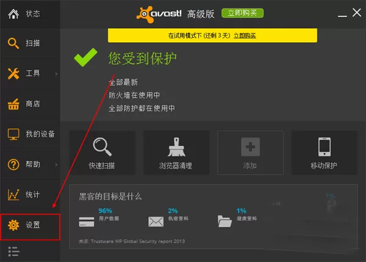Close the avast! window
Screen dimensions: 366x262
pyautogui.click(x=357, y=13)
